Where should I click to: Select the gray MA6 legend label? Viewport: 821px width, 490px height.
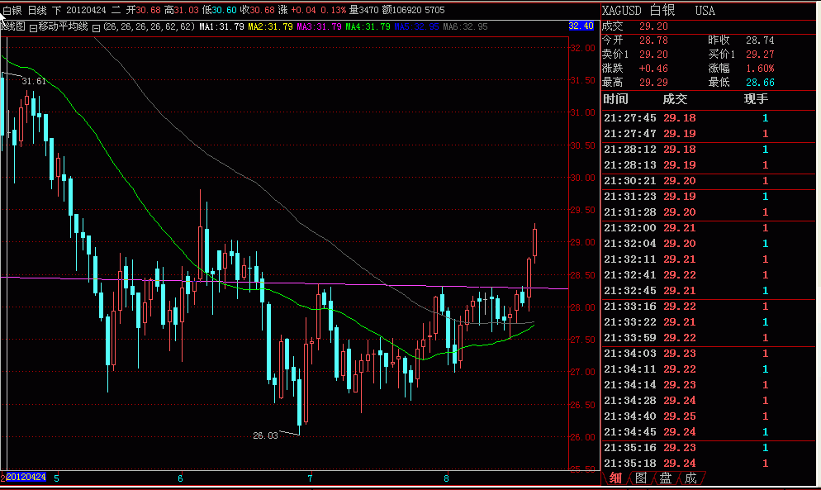click(465, 26)
